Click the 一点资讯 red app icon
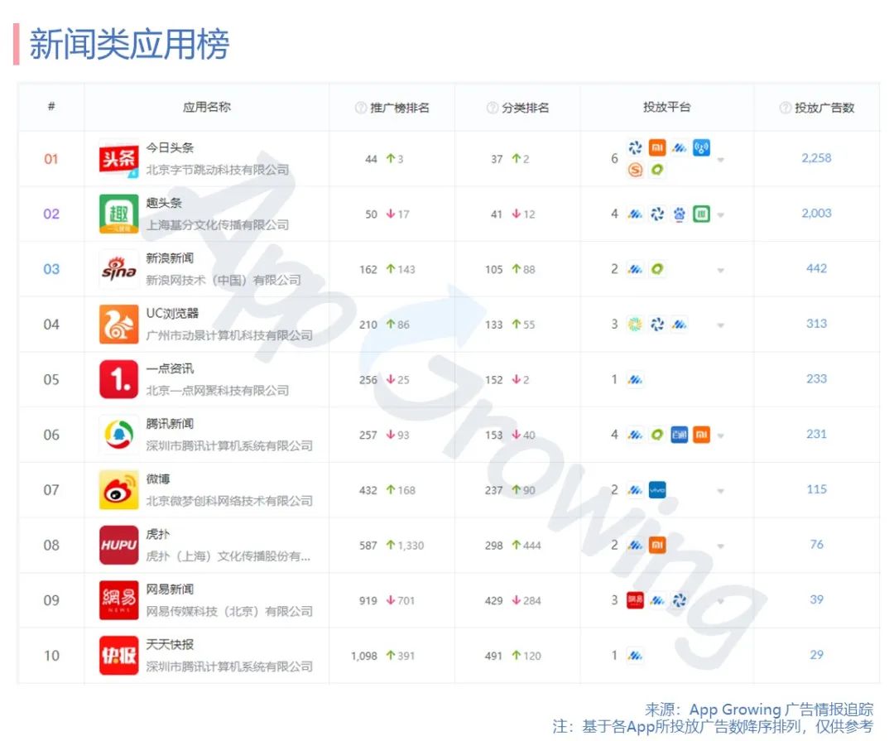The height and width of the screenshot is (741, 894). tap(118, 379)
